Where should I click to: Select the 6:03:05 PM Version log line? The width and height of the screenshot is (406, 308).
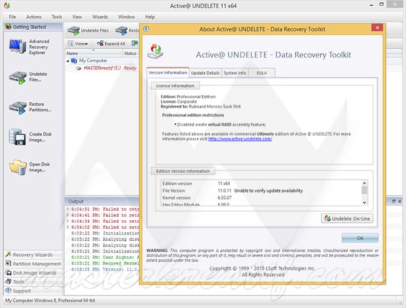pos(105,269)
